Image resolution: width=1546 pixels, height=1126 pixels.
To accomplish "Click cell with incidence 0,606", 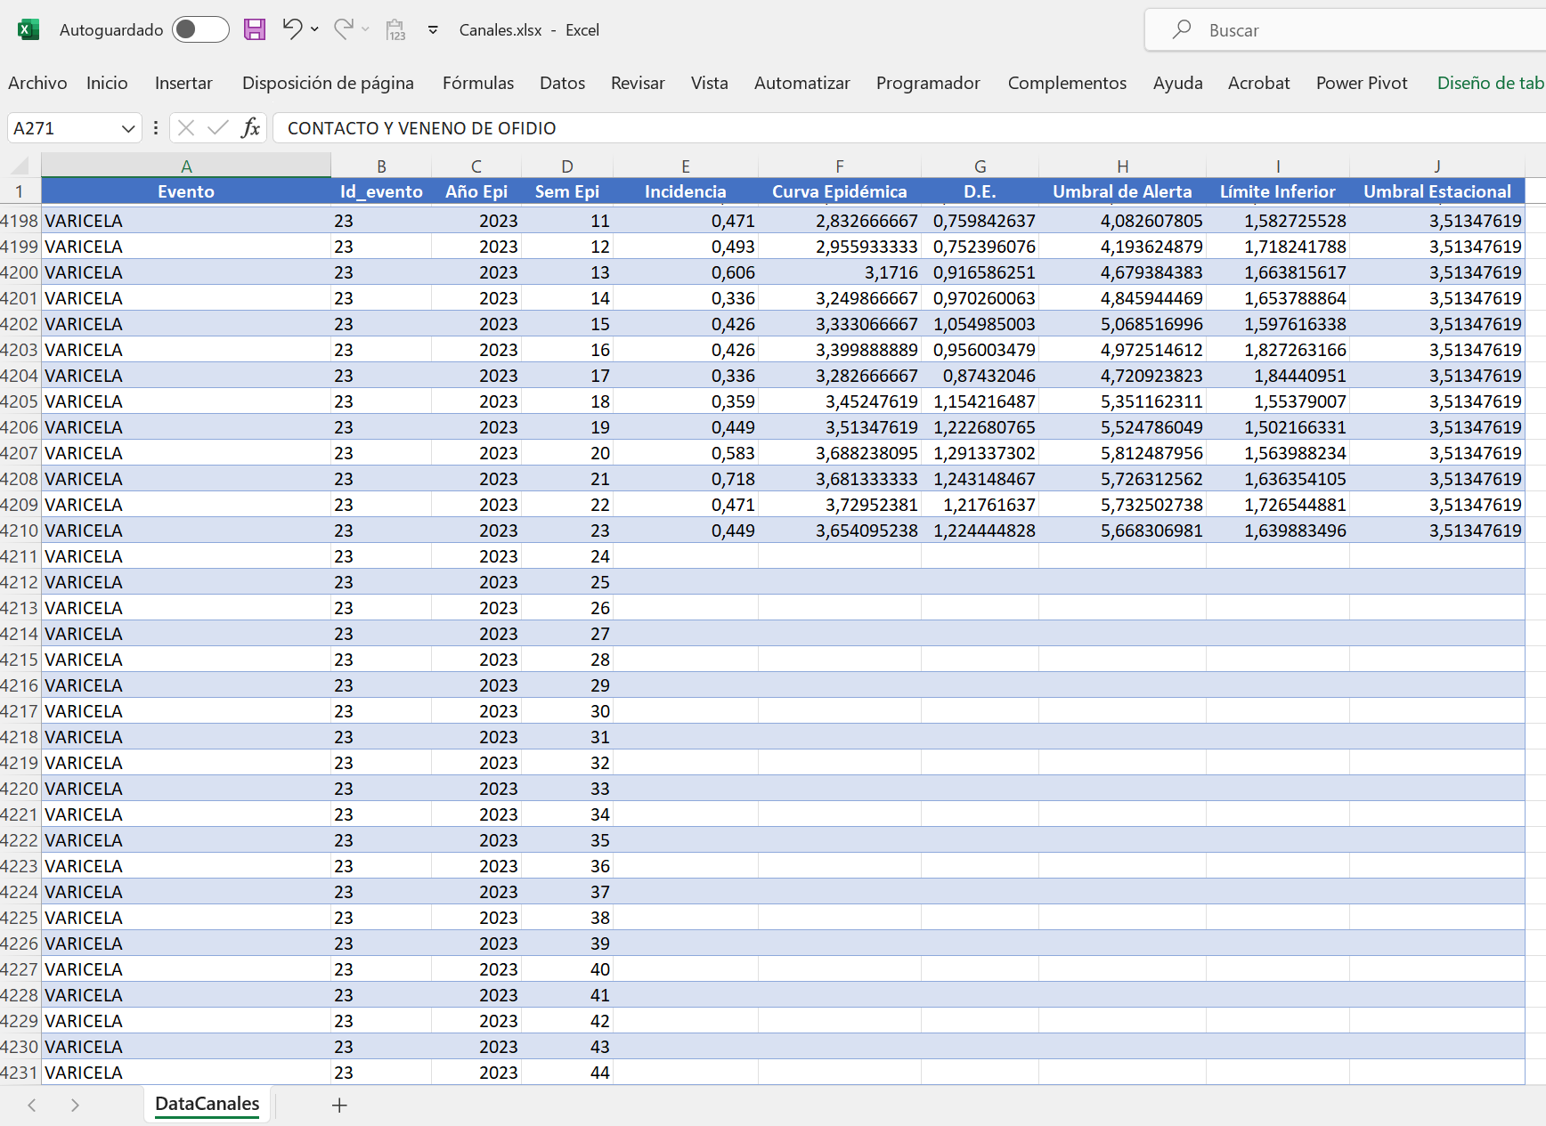I will [686, 272].
